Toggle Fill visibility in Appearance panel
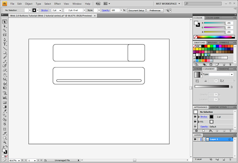The width and height of the screenshot is (238, 163). pos(195,121)
